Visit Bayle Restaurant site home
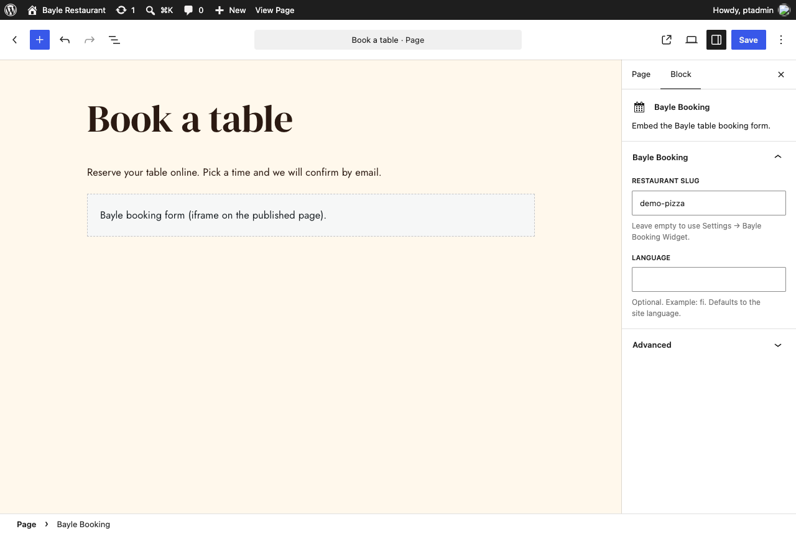Image resolution: width=796 pixels, height=534 pixels. coord(67,10)
